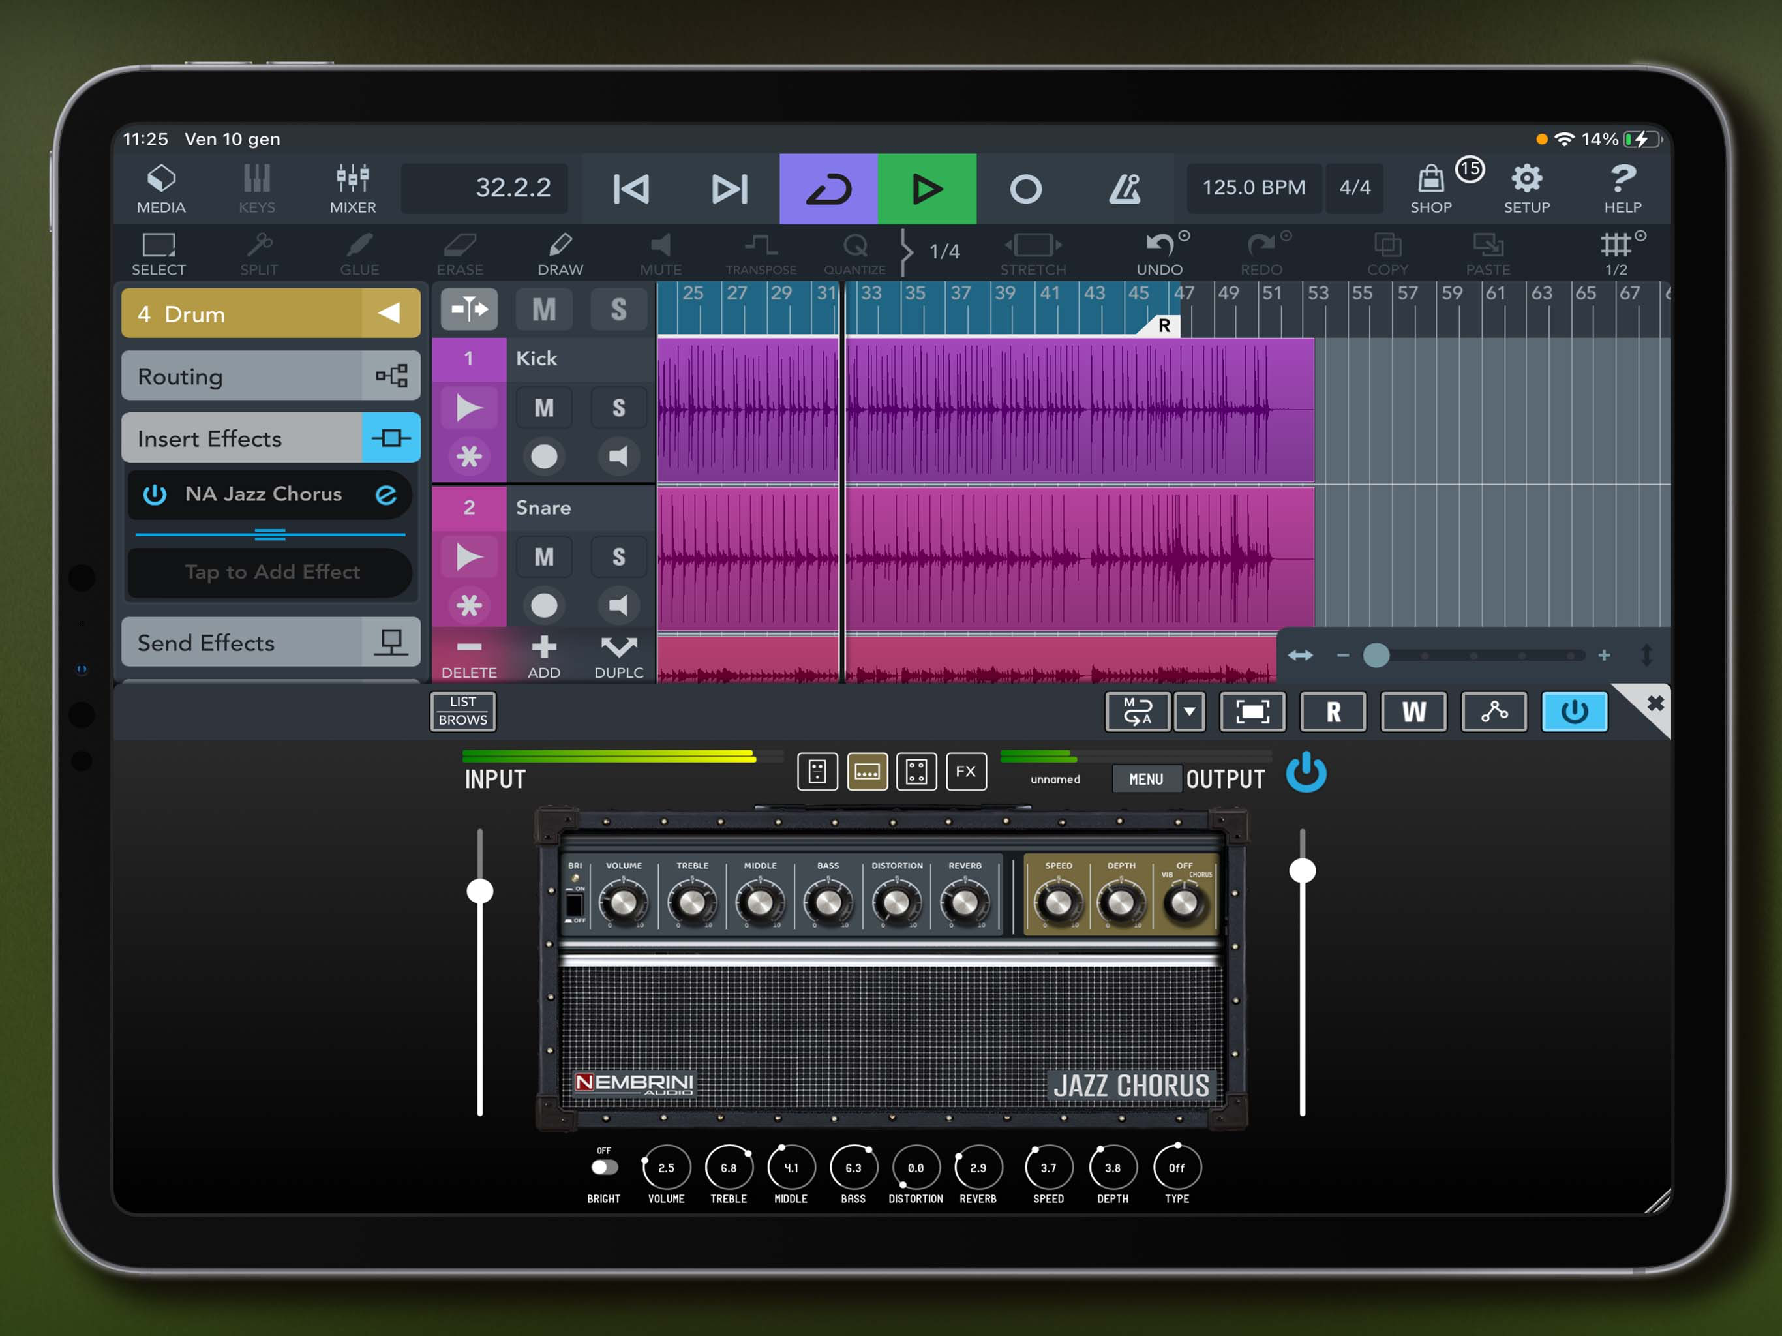Open Setup settings

1526,189
